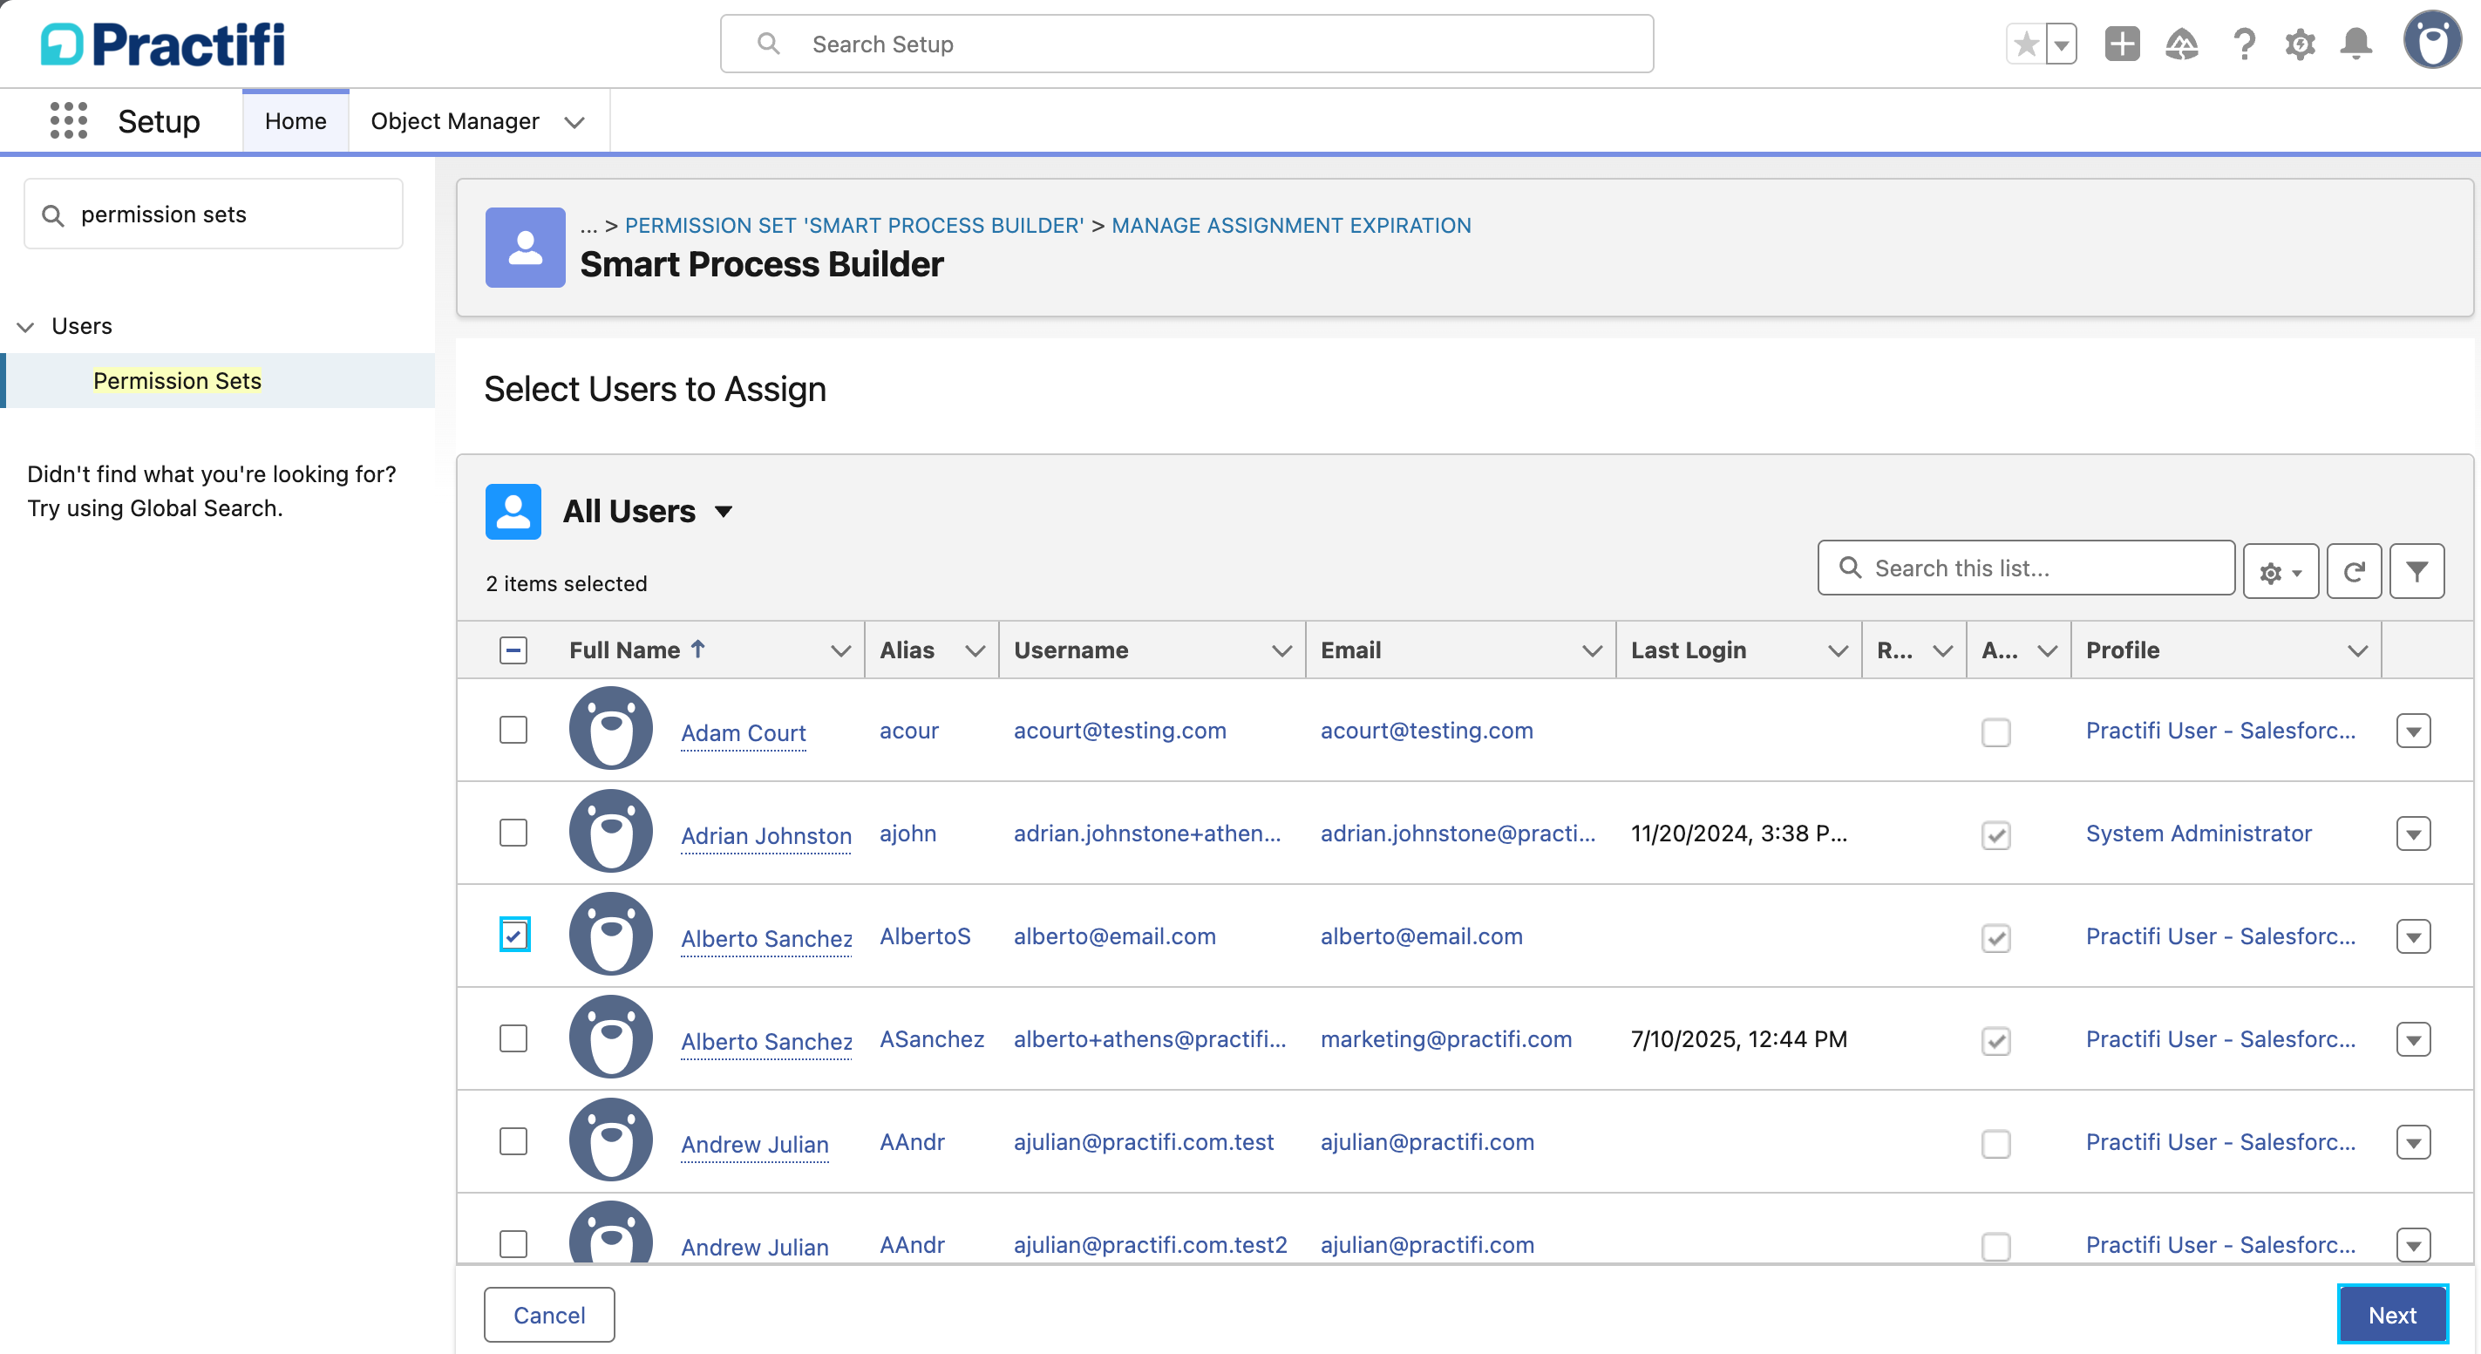
Task: Click the Search this list field
Action: click(x=2025, y=568)
